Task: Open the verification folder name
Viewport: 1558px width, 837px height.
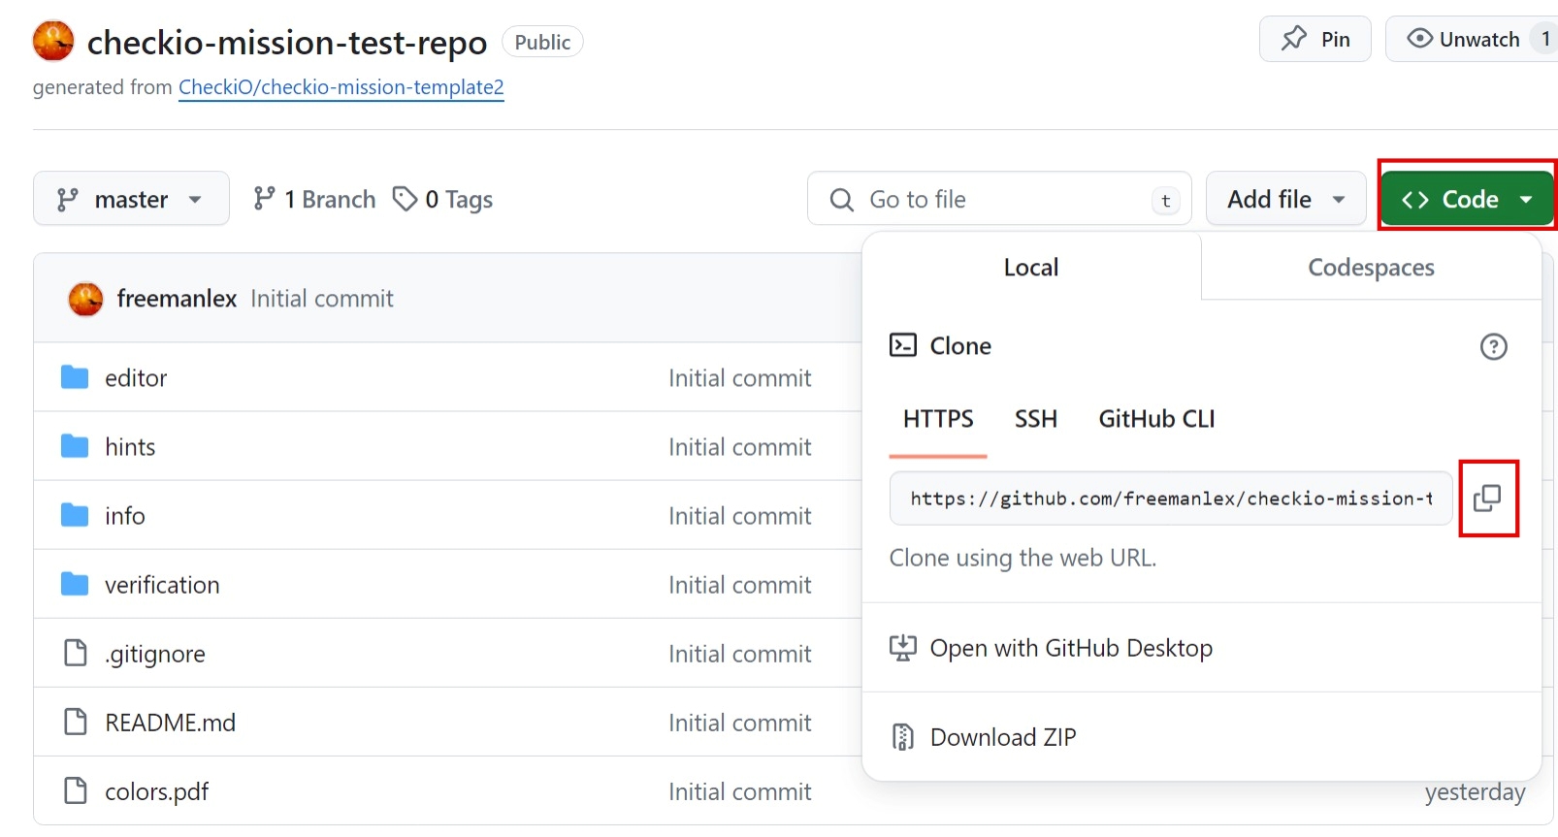Action: tap(162, 584)
